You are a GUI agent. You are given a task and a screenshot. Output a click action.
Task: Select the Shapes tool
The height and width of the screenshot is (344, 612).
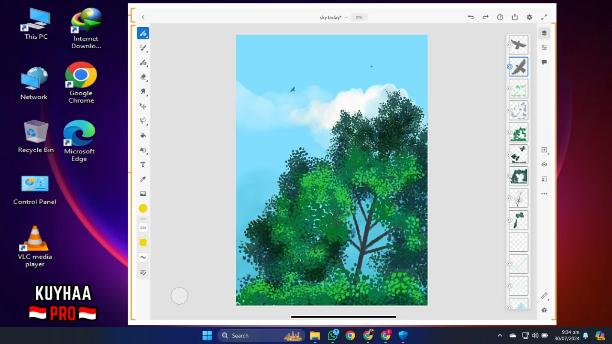click(143, 150)
